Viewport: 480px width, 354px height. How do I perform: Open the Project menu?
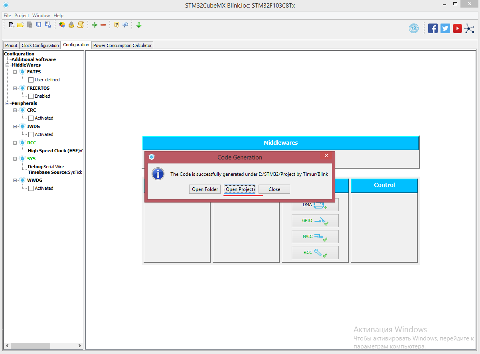(22, 16)
